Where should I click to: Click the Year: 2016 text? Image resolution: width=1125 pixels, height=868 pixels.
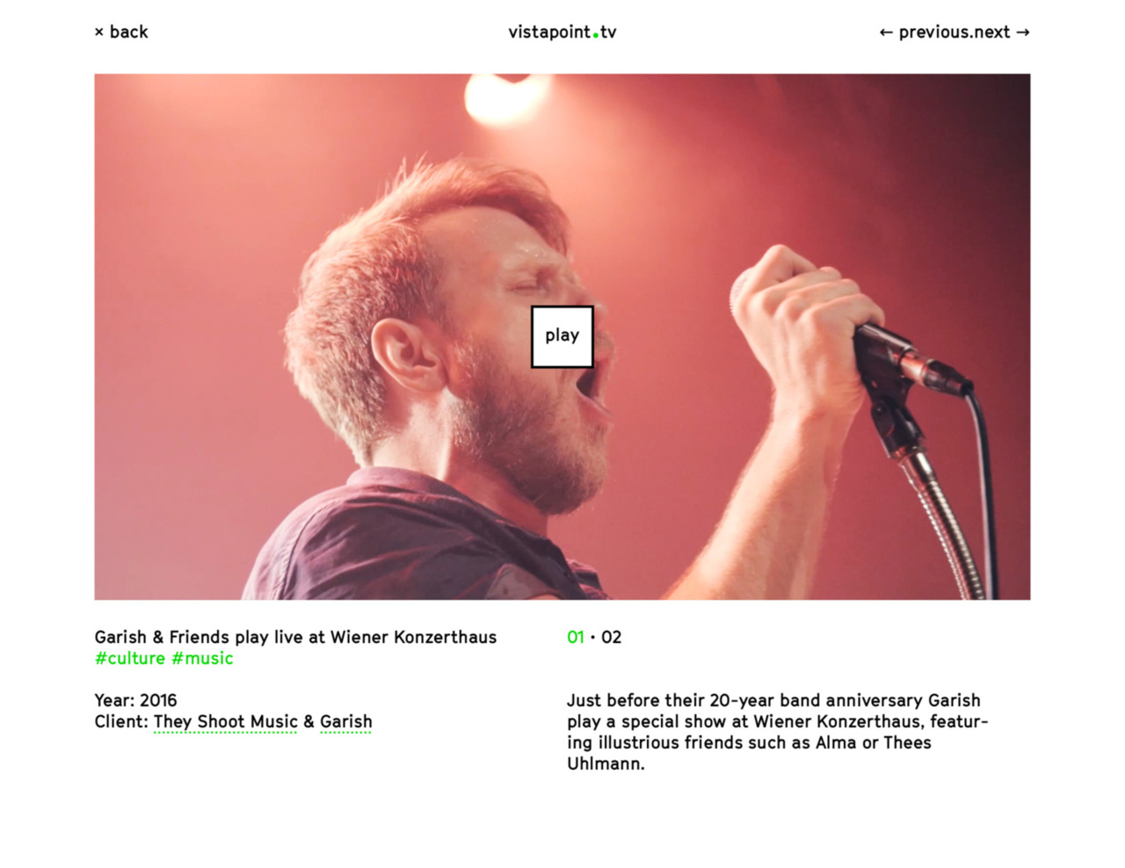click(136, 700)
